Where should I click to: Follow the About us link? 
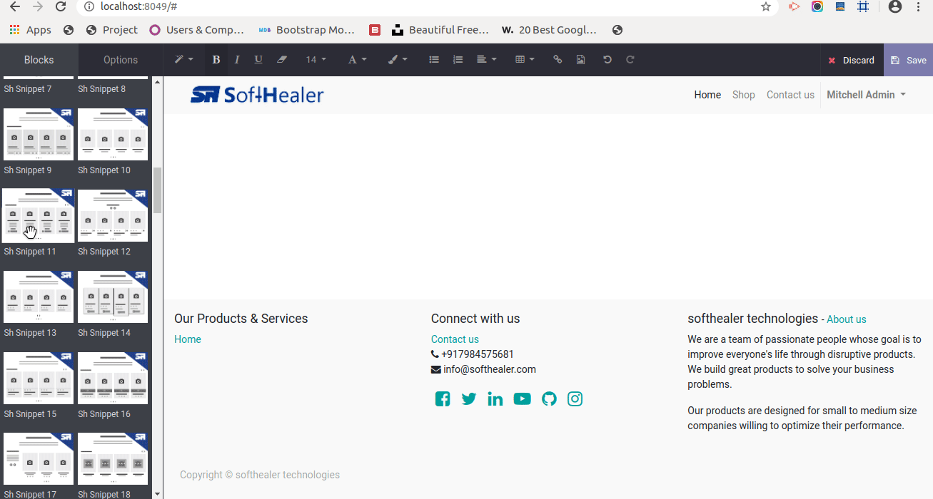coord(847,319)
